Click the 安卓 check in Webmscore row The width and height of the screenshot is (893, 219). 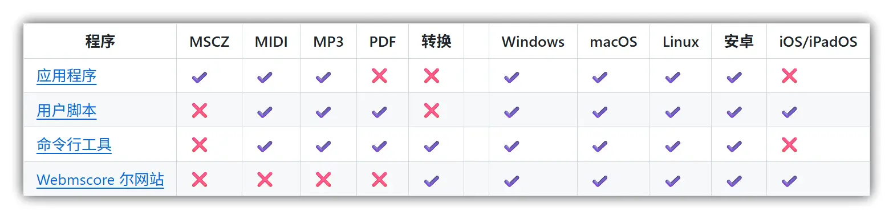[x=734, y=181]
